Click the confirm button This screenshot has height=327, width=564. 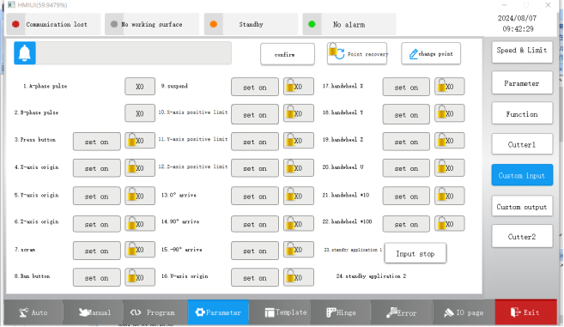[288, 54]
